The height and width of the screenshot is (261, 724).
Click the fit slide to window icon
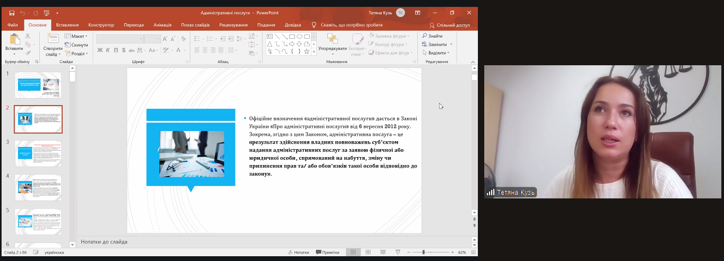pos(473,253)
